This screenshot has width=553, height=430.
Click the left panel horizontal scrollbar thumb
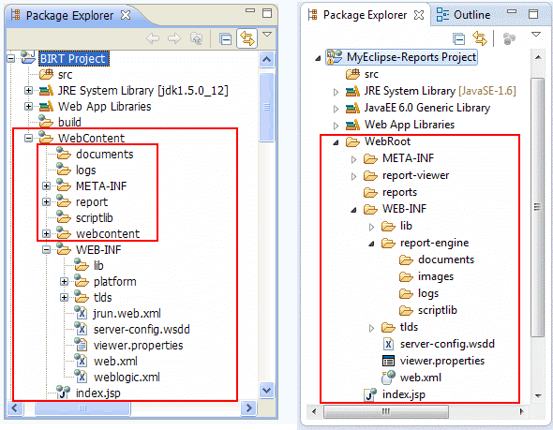click(x=82, y=408)
